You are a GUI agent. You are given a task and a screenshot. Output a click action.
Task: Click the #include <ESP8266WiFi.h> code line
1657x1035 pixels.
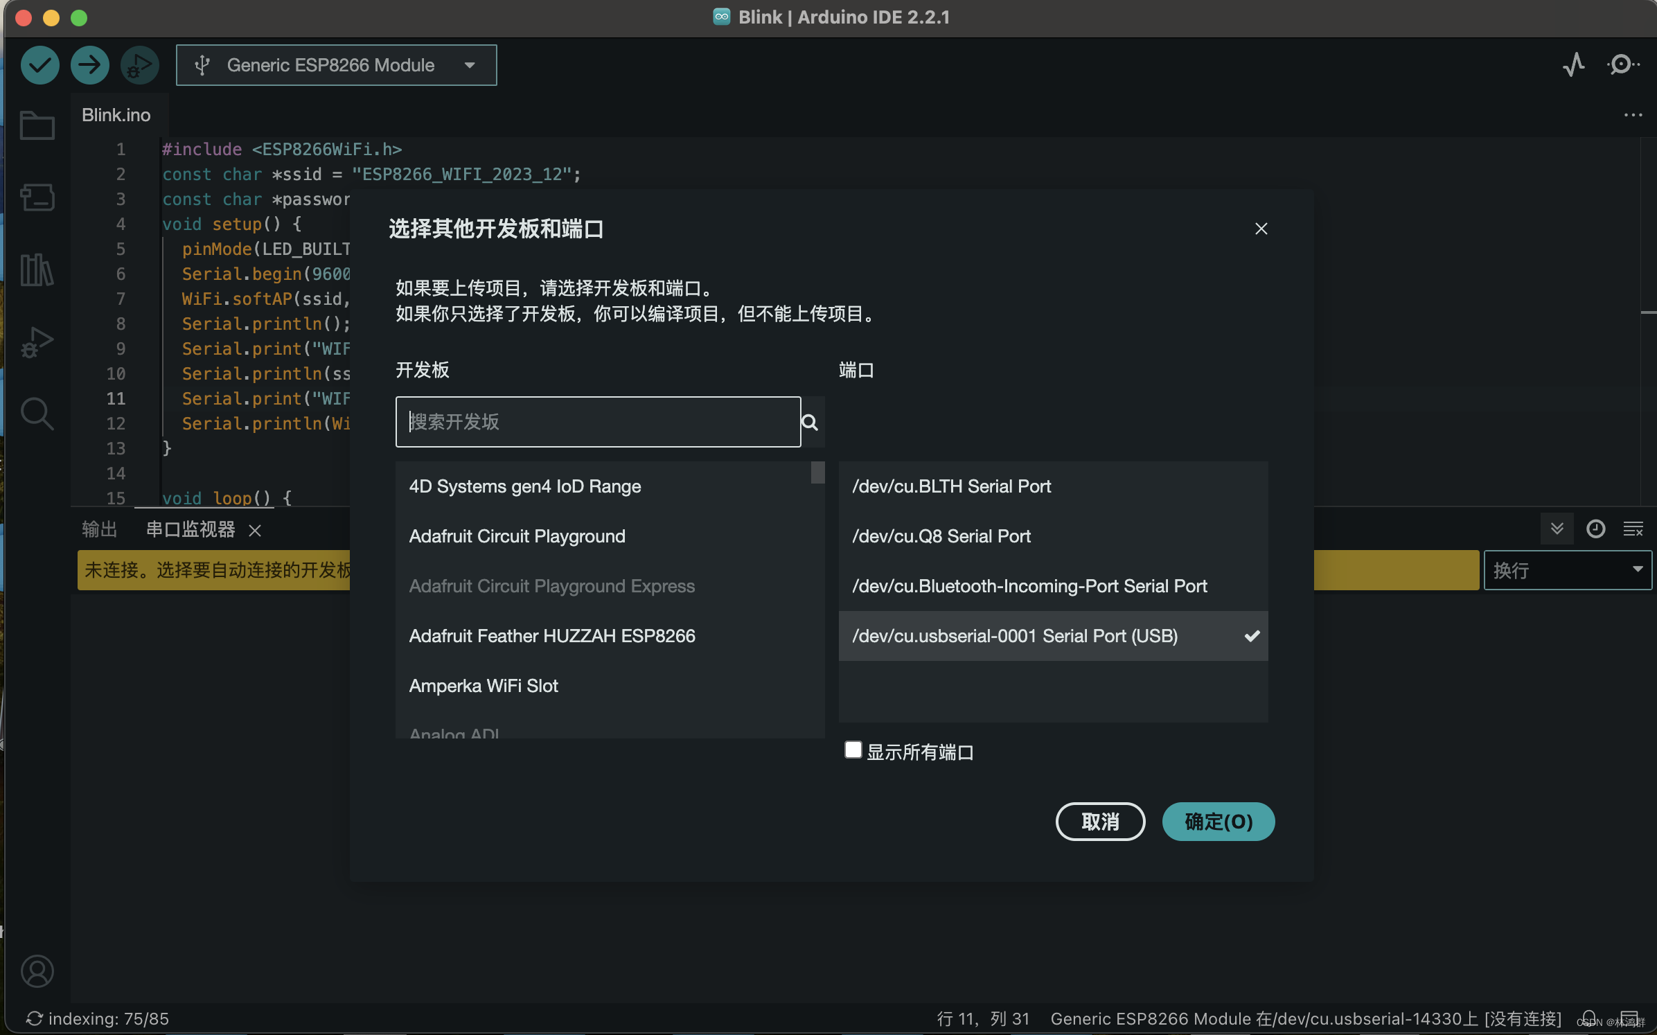click(282, 149)
